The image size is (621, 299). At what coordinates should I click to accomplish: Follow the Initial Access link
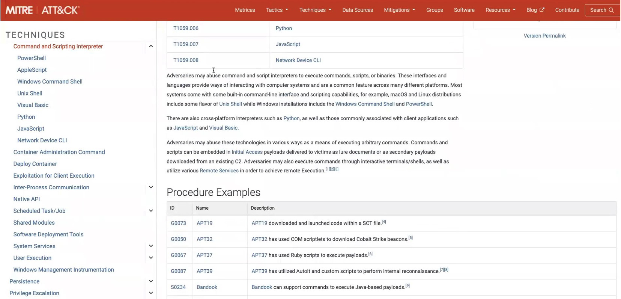[247, 152]
